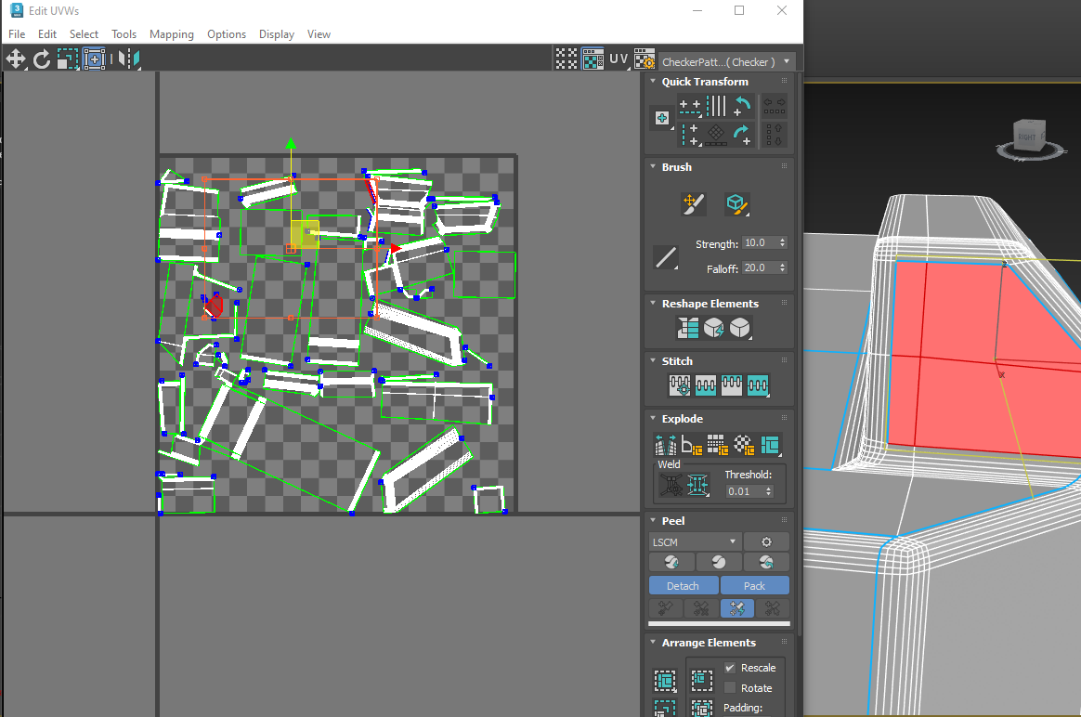This screenshot has height=717, width=1081.
Task: Click the brush Strength spinner arrows
Action: [783, 243]
